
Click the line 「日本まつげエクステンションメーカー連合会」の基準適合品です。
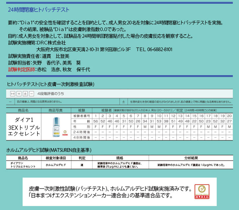click(100, 195)
